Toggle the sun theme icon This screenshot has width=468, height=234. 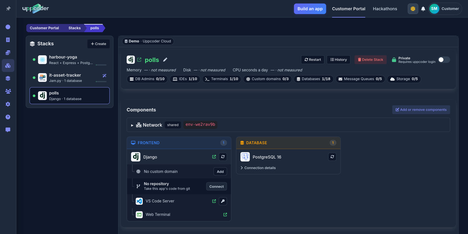(413, 9)
